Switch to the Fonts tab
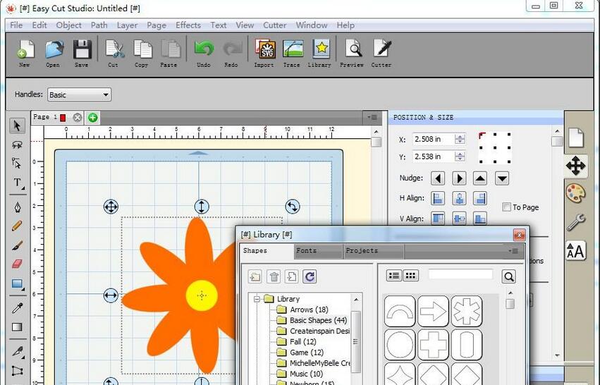The image size is (600, 385). (x=319, y=251)
